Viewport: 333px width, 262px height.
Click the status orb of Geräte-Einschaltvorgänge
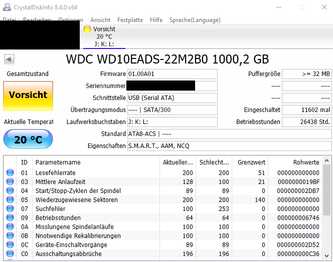pos(10,244)
